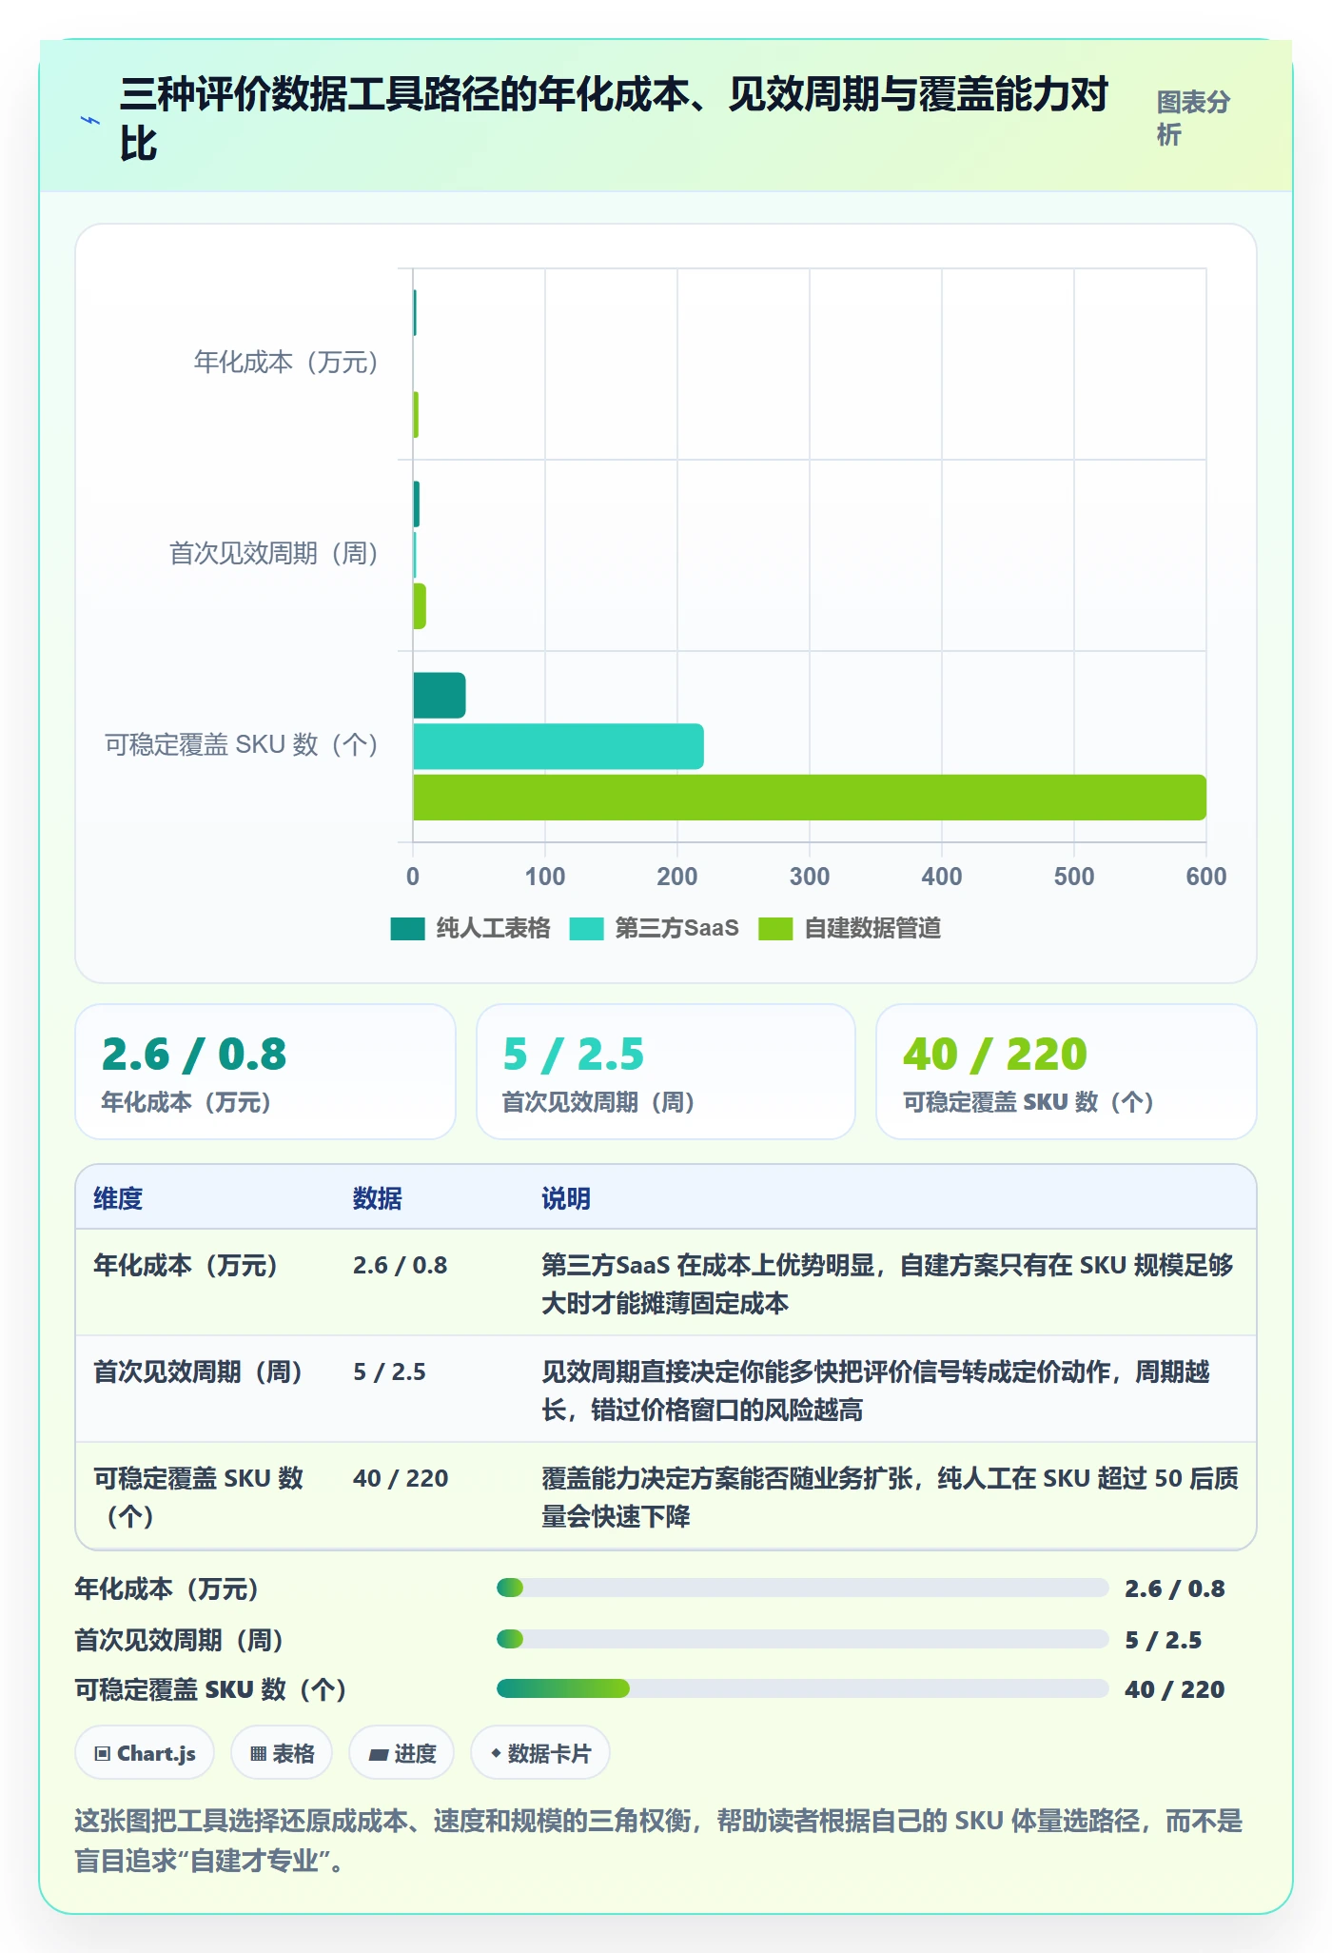The image size is (1332, 1953).
Task: Click the 图表分析 label in header
Action: tap(1193, 118)
